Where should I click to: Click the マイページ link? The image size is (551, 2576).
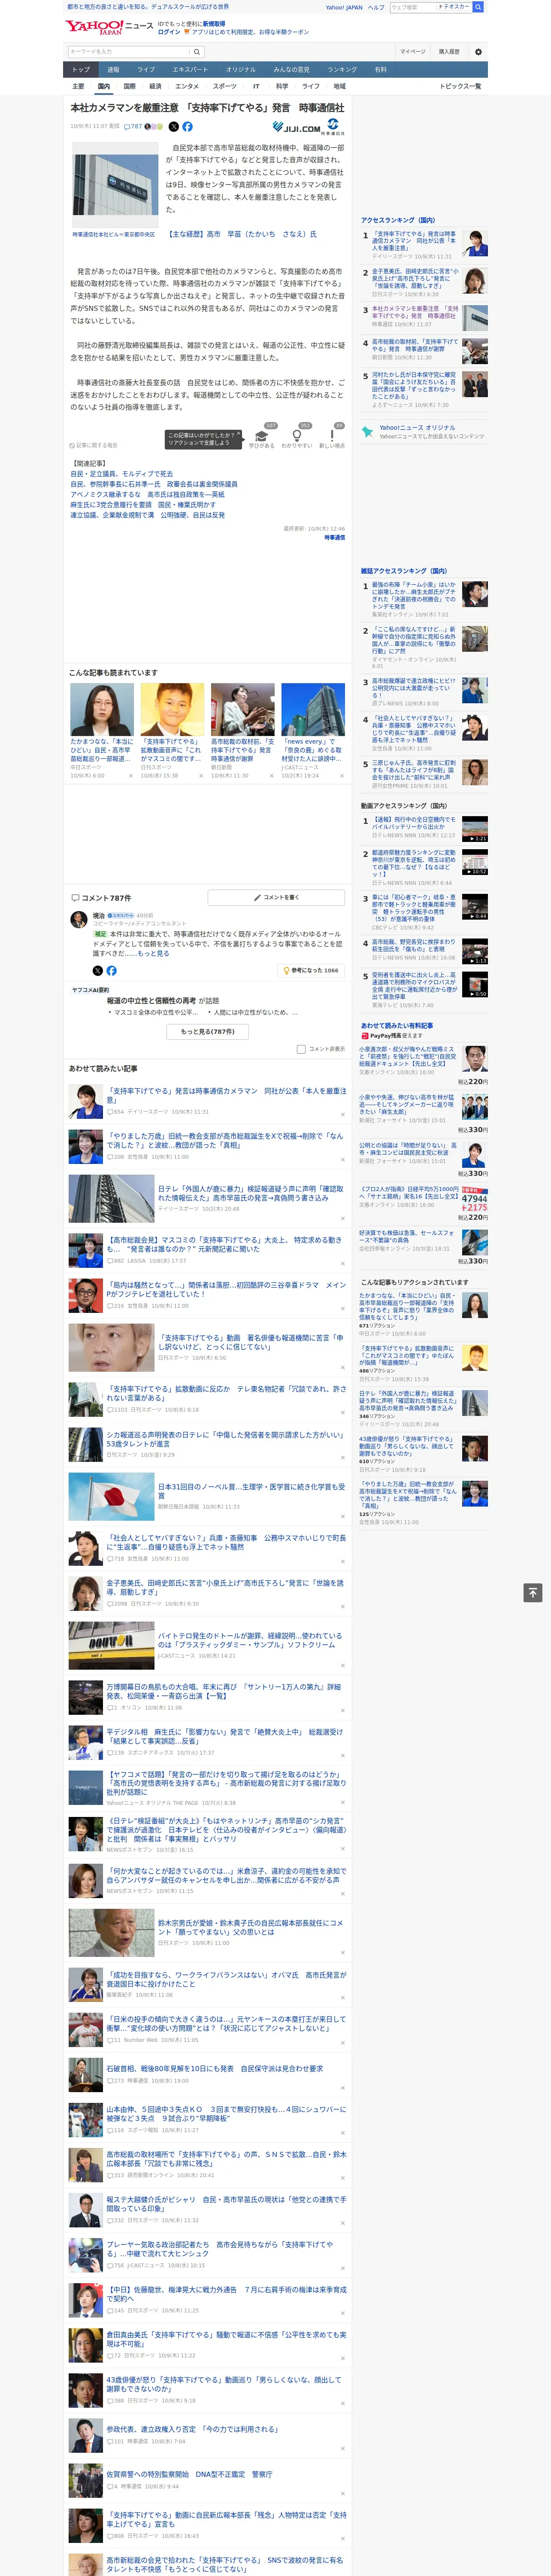412,51
